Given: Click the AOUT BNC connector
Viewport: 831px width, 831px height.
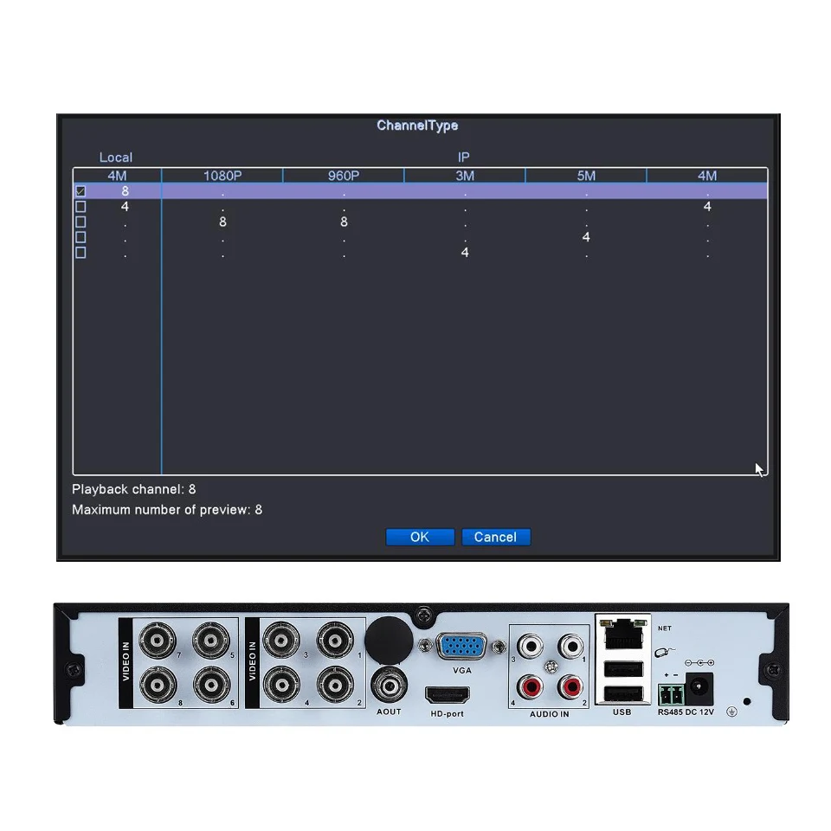Looking at the screenshot, I should coord(390,686).
